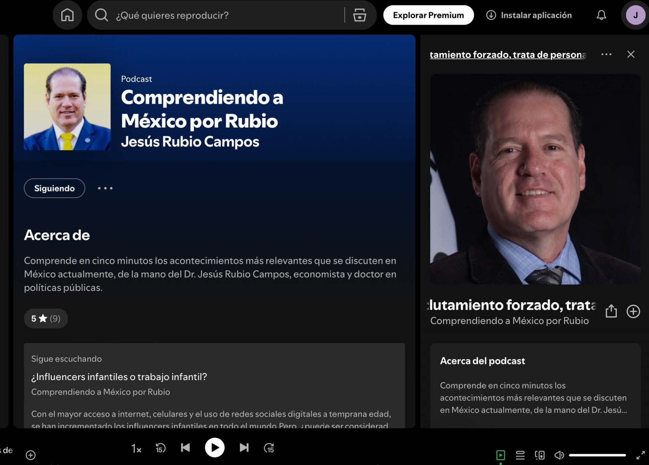This screenshot has height=465, width=649.
Task: Rewind 15 seconds
Action: 161,448
